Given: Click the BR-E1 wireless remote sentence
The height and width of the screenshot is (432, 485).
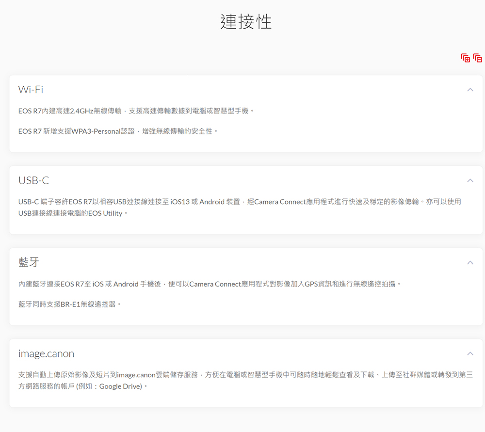Looking at the screenshot, I should tap(69, 304).
